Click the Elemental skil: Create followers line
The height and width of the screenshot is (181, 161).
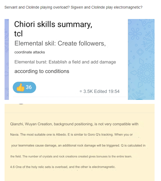pyautogui.click(x=60, y=44)
